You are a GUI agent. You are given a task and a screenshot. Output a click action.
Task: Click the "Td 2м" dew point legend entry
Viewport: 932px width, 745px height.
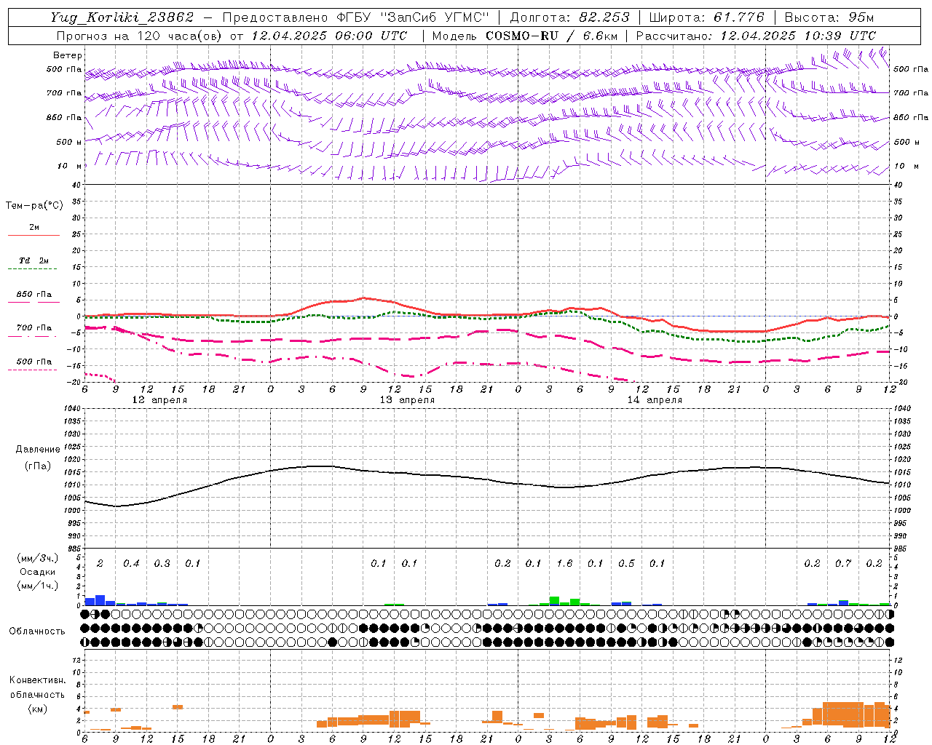pos(34,260)
